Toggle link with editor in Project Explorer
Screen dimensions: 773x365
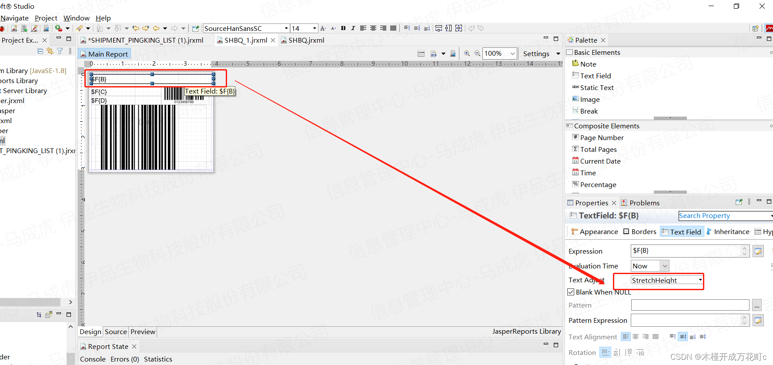click(x=50, y=51)
